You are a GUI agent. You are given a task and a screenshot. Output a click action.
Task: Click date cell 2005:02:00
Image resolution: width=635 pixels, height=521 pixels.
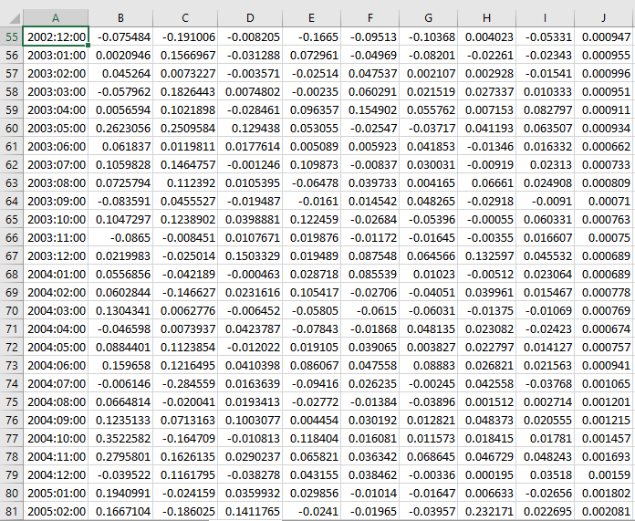(56, 511)
